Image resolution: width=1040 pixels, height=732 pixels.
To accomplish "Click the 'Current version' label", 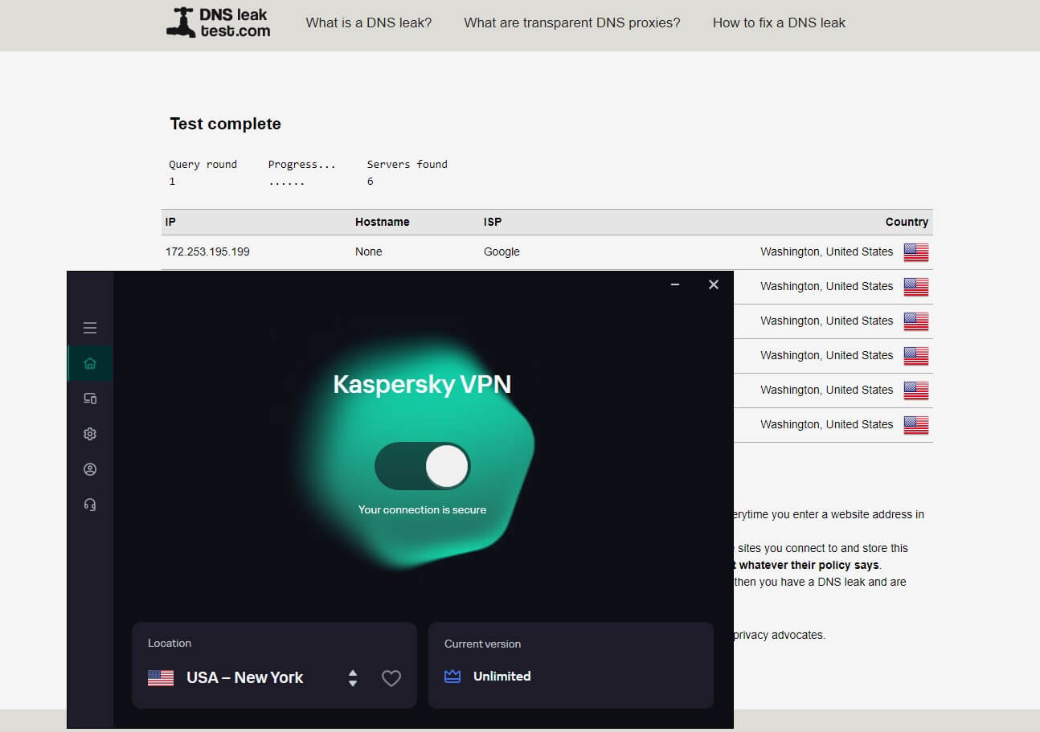I will pyautogui.click(x=482, y=644).
